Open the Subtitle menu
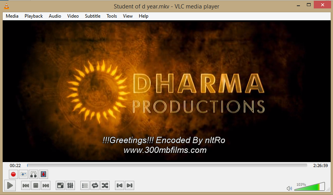Viewport: 333px width, 195px height. click(93, 16)
